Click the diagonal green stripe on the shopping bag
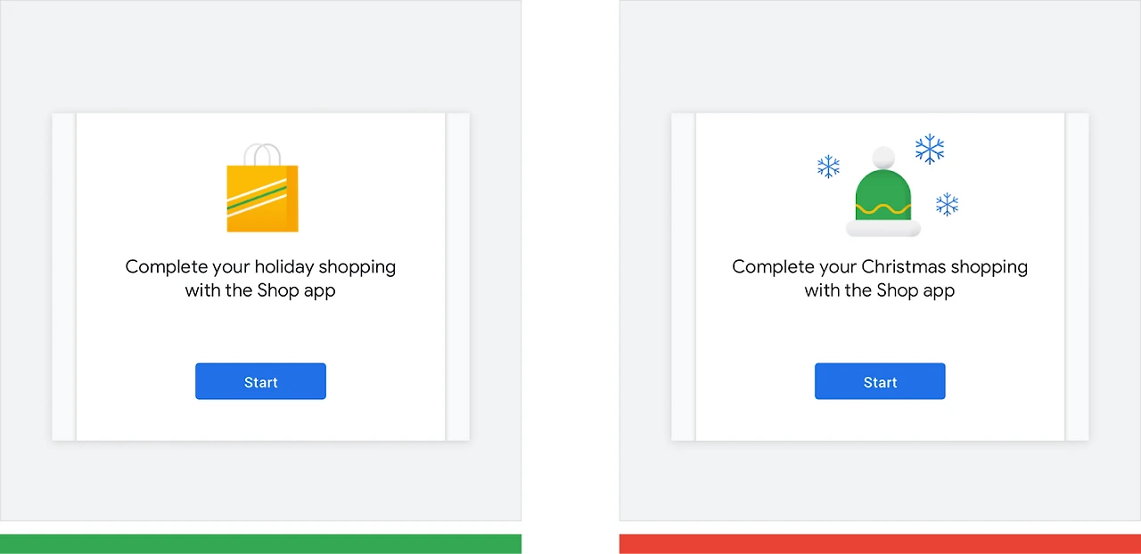This screenshot has width=1141, height=554. (257, 196)
